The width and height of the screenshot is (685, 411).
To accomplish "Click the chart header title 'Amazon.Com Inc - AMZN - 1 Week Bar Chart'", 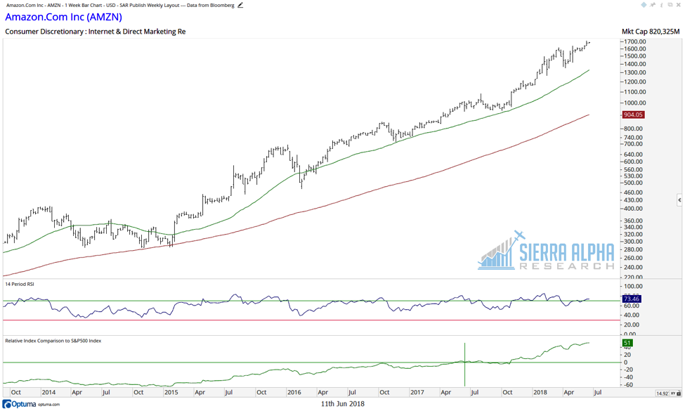I will pyautogui.click(x=53, y=5).
